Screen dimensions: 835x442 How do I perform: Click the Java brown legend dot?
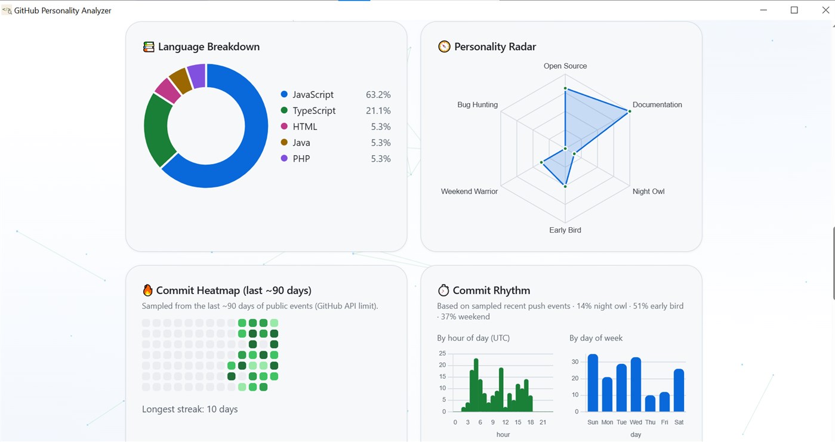284,143
